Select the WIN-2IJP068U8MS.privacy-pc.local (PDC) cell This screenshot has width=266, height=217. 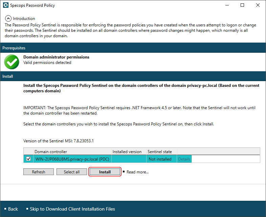tap(72, 159)
